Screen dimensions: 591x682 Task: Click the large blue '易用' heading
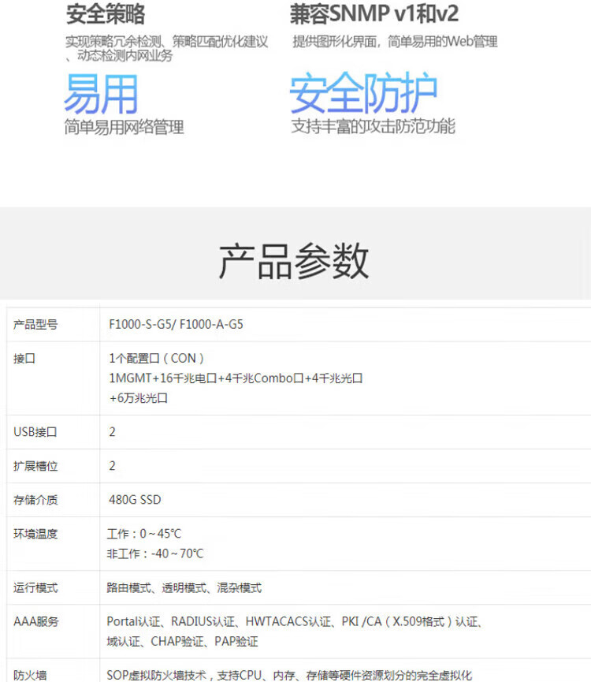pos(101,94)
